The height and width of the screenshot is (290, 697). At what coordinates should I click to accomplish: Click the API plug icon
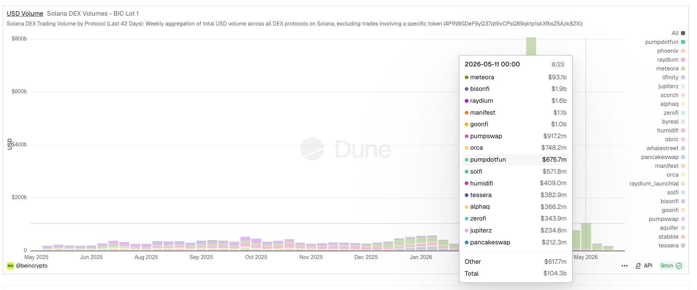pyautogui.click(x=638, y=266)
